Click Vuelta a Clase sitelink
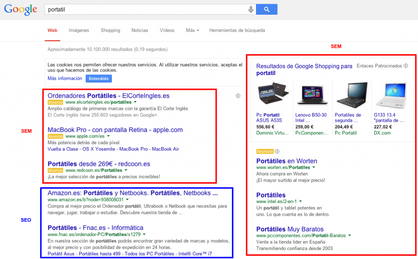The height and width of the screenshot is (259, 418). tap(63, 149)
